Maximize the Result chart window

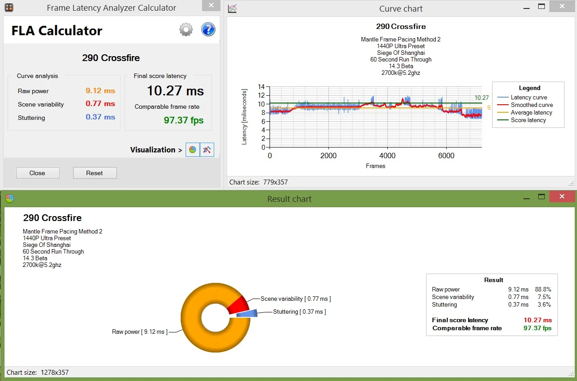tap(541, 197)
